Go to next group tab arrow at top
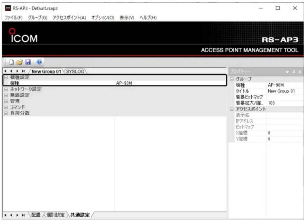Viewport: 304px width, 220px height. tap(17, 71)
